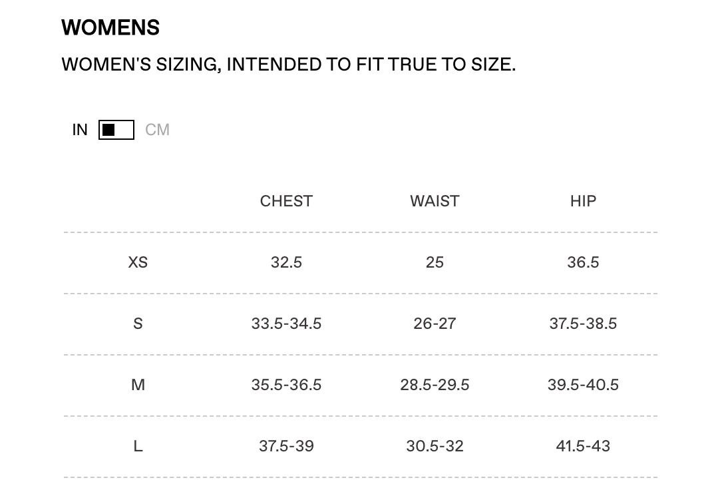Click the M hip value 39.5-40.5
The image size is (720, 482).
tap(583, 385)
